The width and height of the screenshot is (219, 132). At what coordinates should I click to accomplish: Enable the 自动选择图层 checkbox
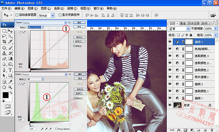click(17, 15)
